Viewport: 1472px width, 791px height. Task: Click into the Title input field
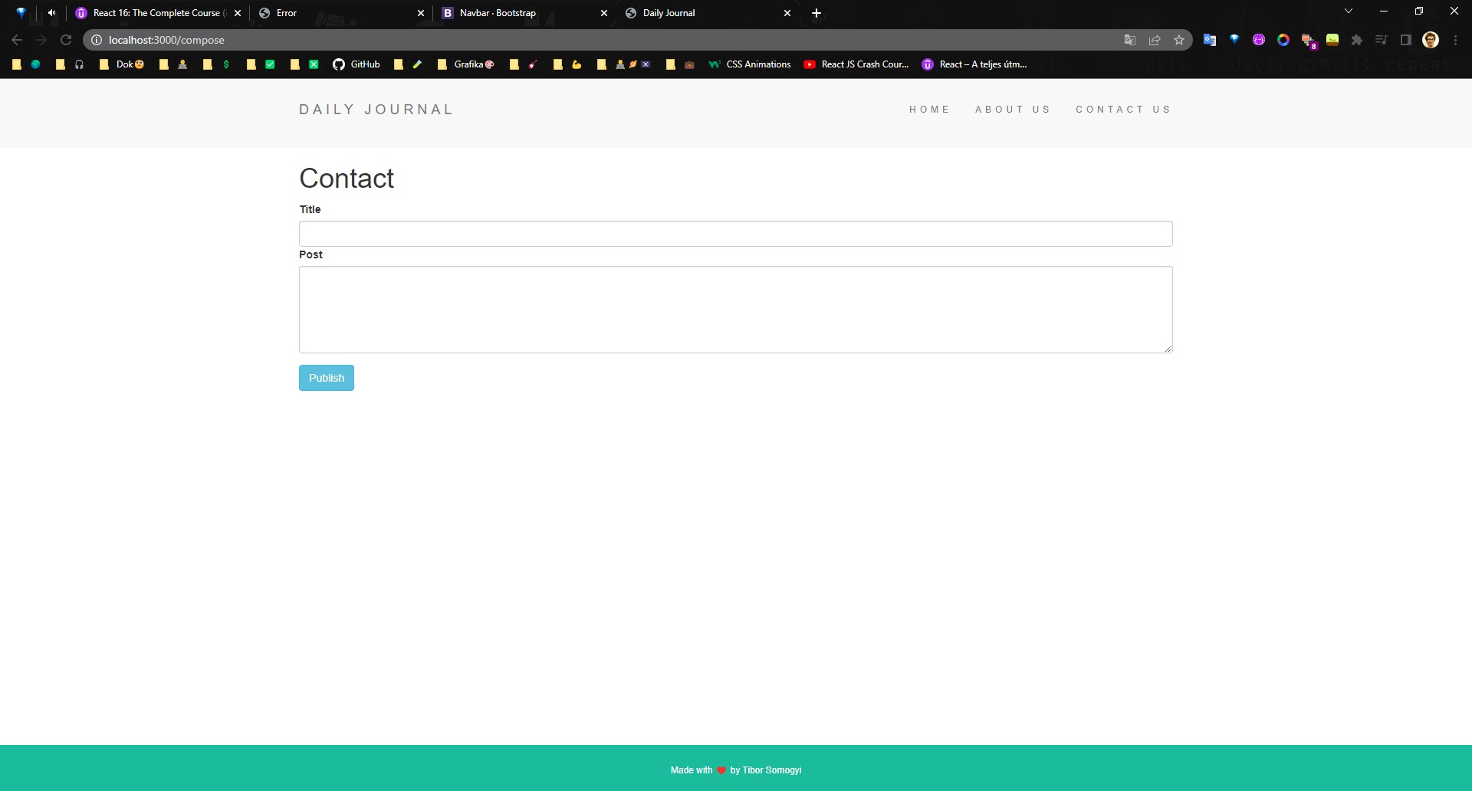[735, 234]
